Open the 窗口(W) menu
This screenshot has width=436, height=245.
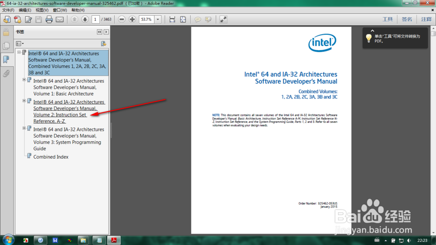[x=60, y=10]
